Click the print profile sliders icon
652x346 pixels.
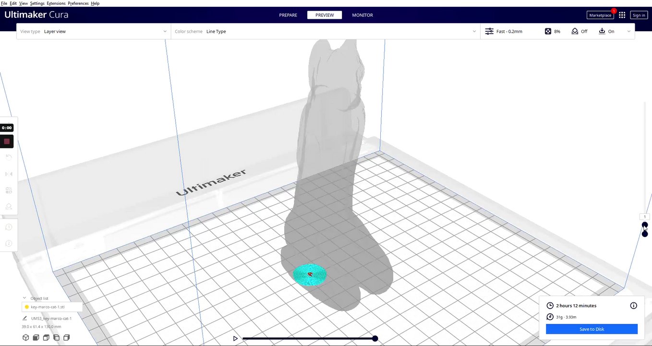pos(489,31)
